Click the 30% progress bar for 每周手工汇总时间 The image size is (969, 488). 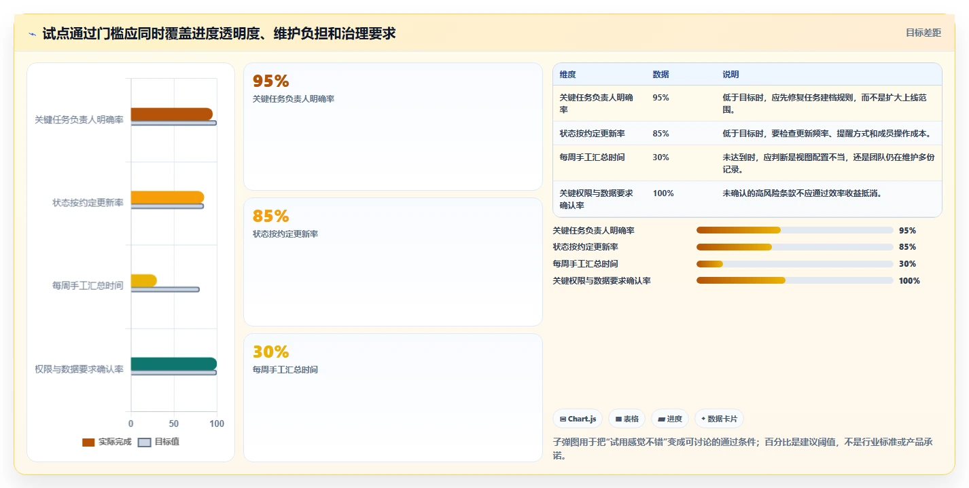[795, 264]
